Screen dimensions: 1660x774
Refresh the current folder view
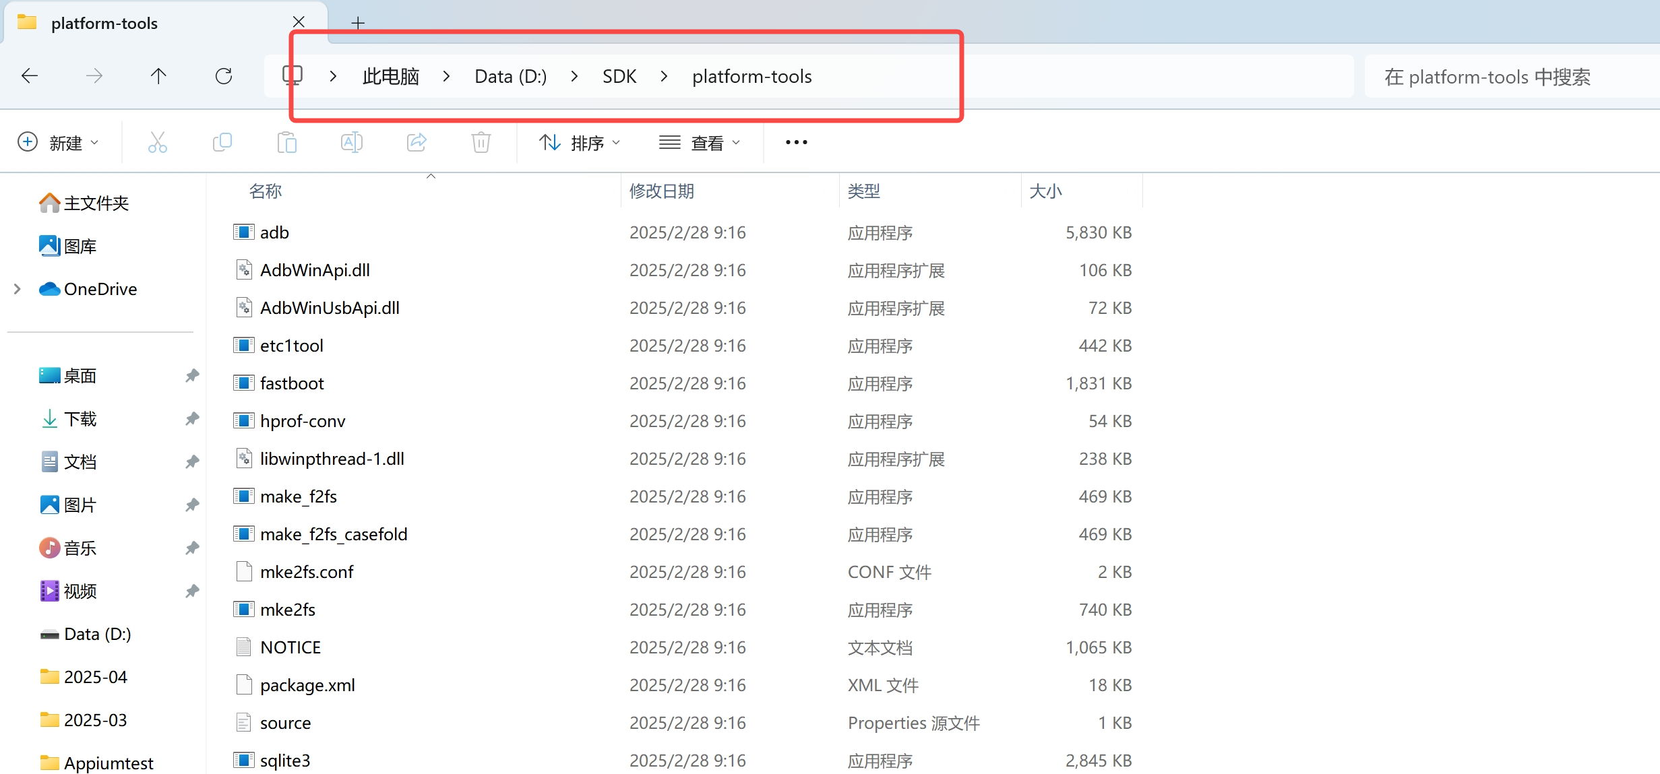[224, 76]
